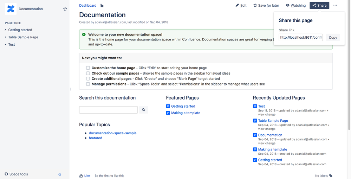351x179 pixels.
Task: Click page icon beside featured Making a template
Action: point(168,113)
